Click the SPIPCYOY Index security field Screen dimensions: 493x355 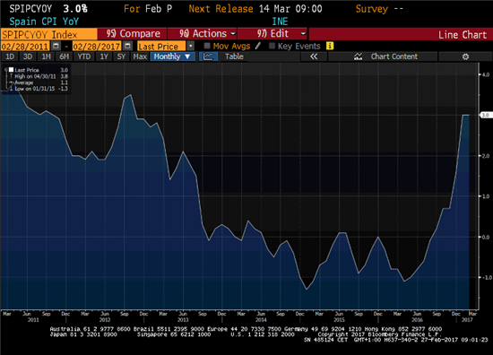(48, 34)
